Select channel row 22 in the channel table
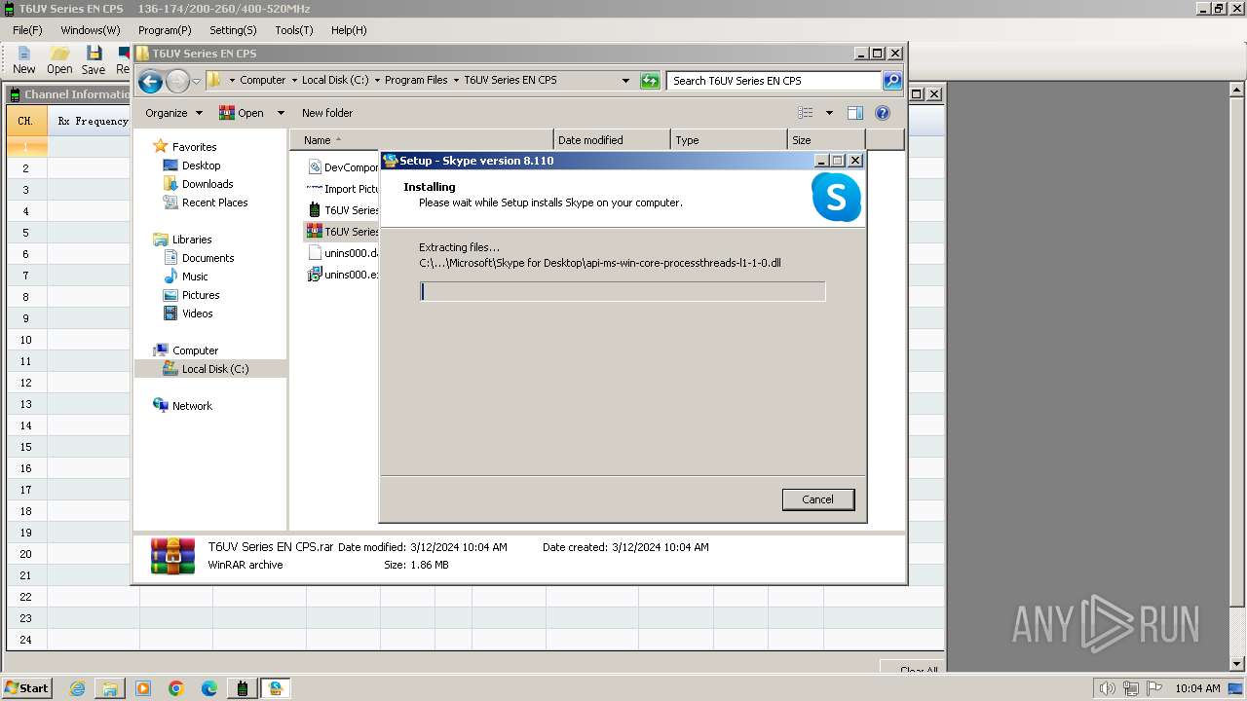 point(26,597)
